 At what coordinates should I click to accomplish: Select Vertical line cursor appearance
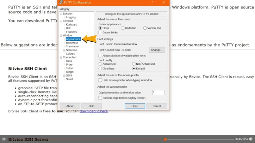145,28
